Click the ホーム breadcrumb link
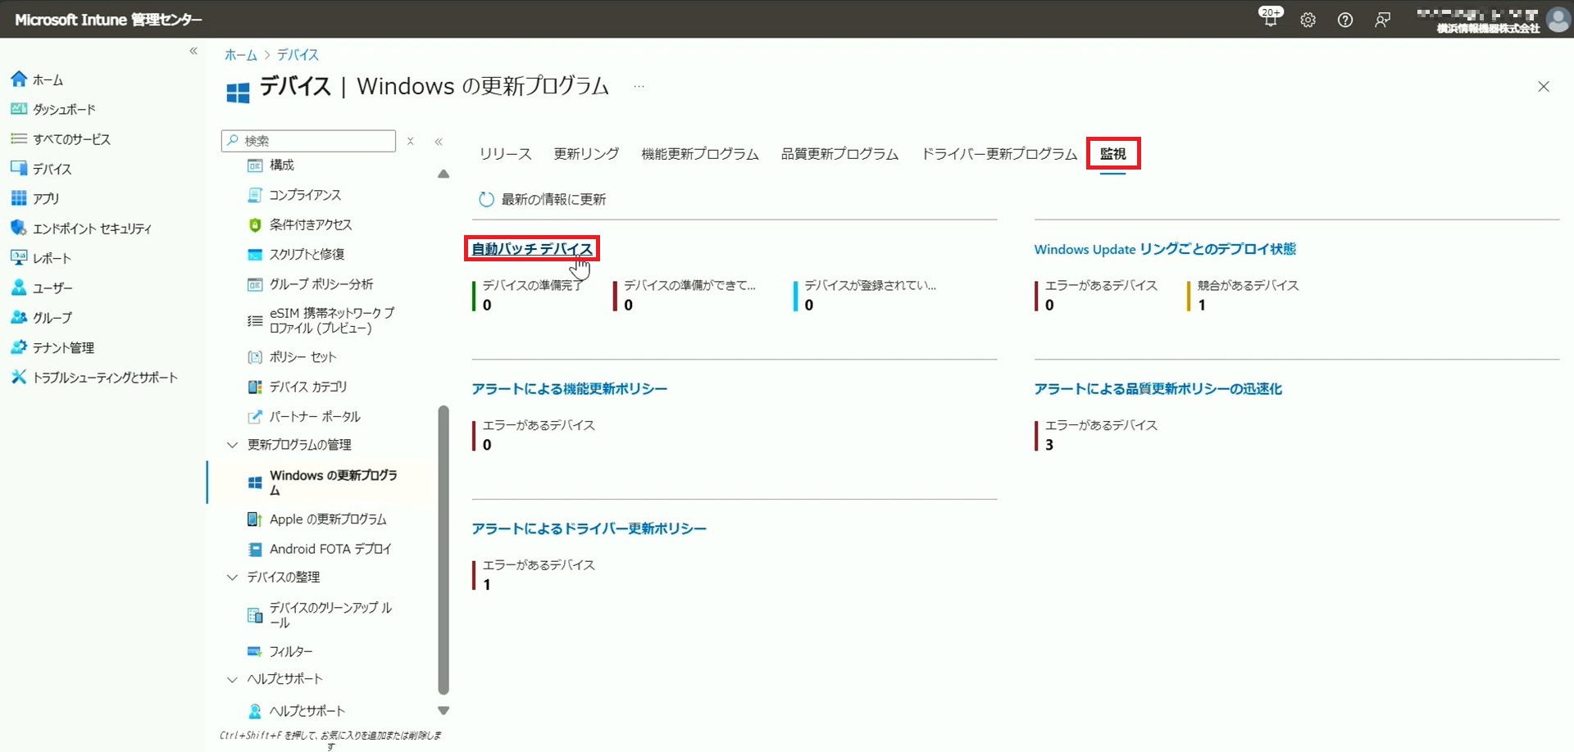Image resolution: width=1574 pixels, height=752 pixels. (241, 55)
